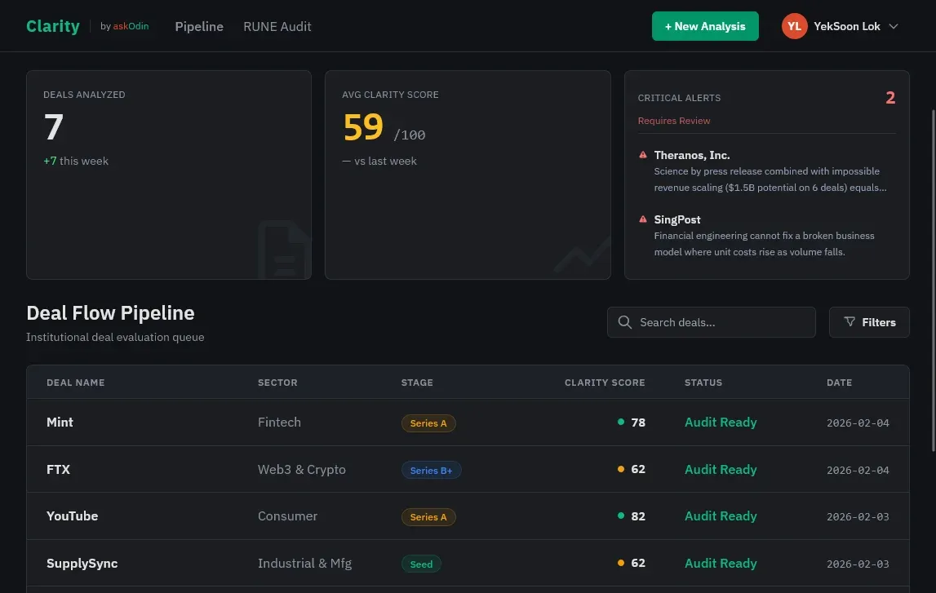
Task: Click the funnel icon on the Filters button
Action: [x=849, y=321]
